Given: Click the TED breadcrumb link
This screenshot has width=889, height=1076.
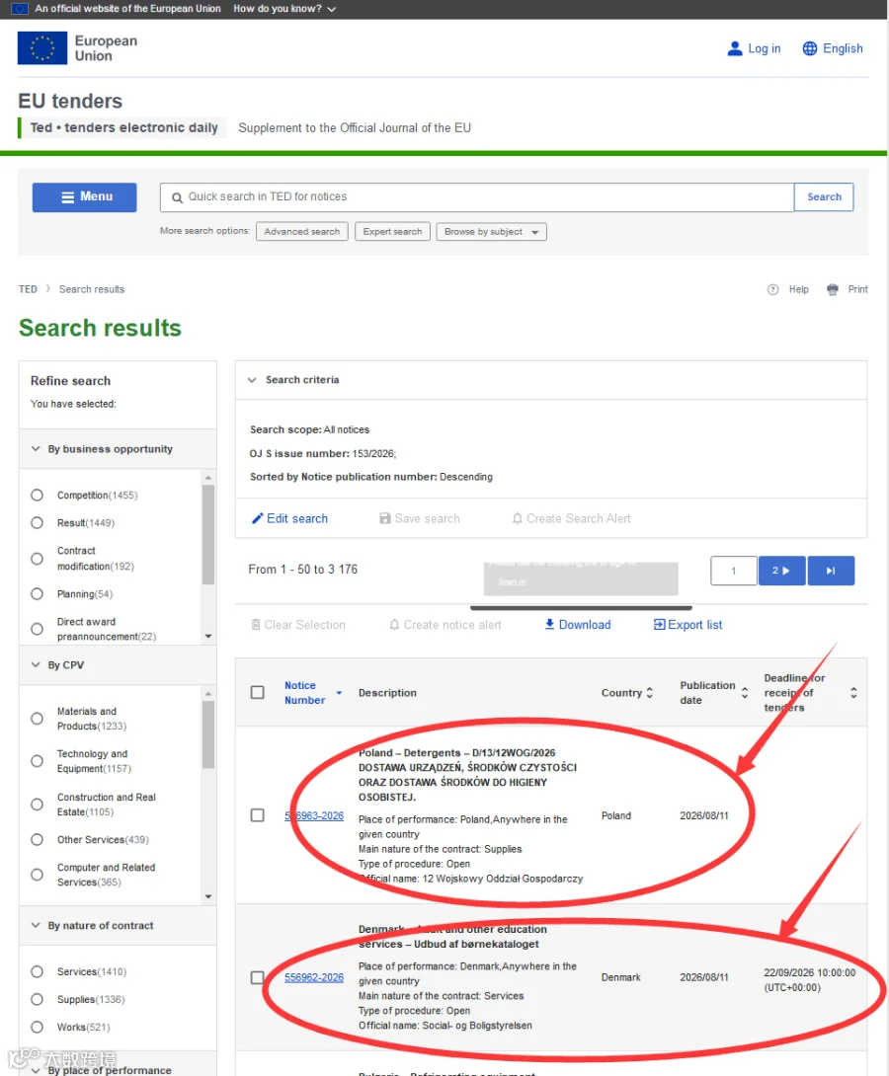Looking at the screenshot, I should pos(28,289).
